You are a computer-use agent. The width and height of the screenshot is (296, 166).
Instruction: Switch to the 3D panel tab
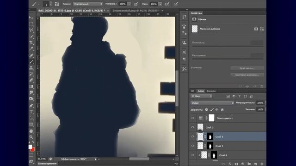[x=192, y=91]
